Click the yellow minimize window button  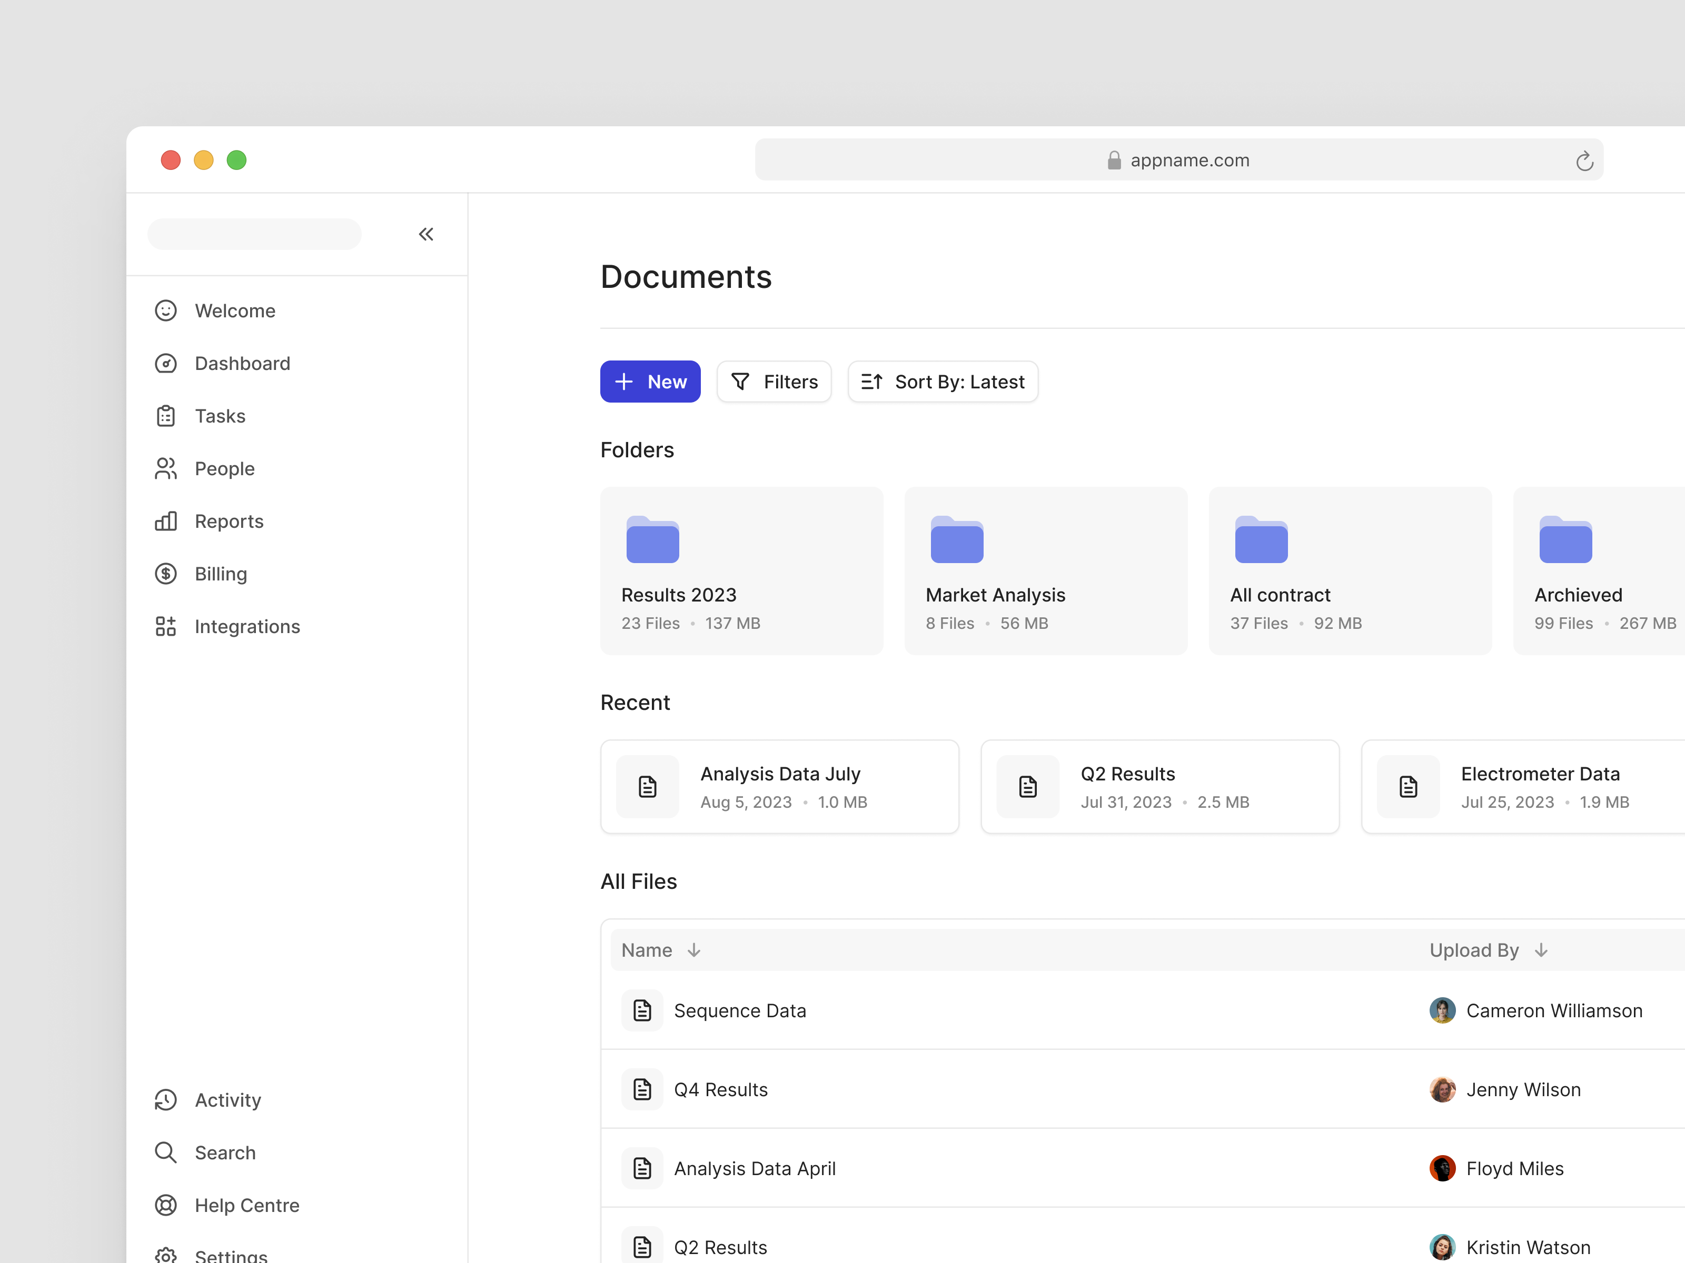pyautogui.click(x=203, y=160)
